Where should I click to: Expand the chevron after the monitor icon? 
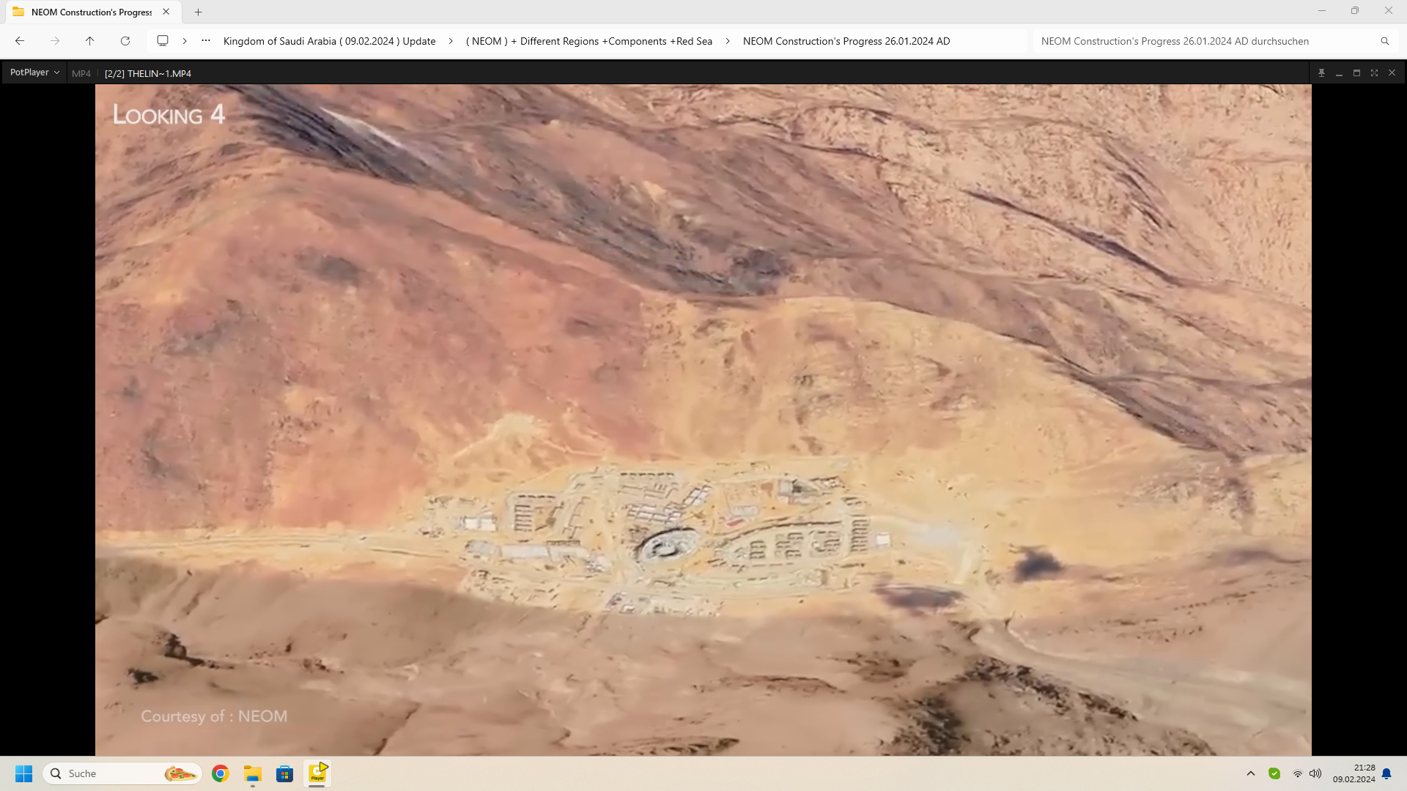click(185, 41)
